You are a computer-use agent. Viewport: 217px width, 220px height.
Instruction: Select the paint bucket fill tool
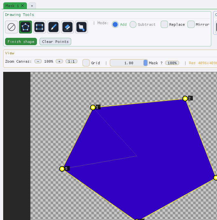click(81, 27)
